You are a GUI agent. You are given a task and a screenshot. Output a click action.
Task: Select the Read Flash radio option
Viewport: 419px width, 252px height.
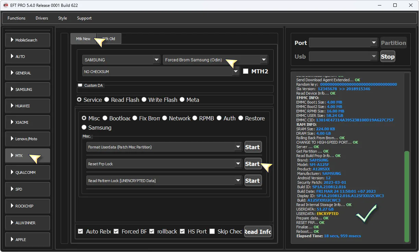point(107,100)
